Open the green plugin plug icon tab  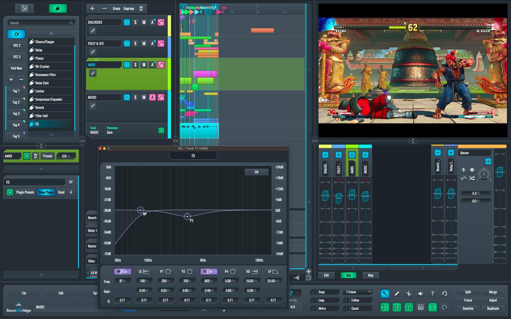pos(58,8)
